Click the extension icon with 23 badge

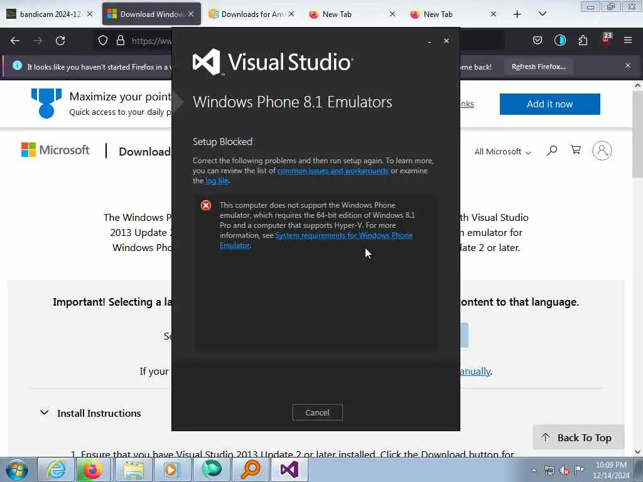606,40
